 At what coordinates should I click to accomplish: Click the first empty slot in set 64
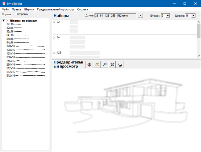point(78,38)
